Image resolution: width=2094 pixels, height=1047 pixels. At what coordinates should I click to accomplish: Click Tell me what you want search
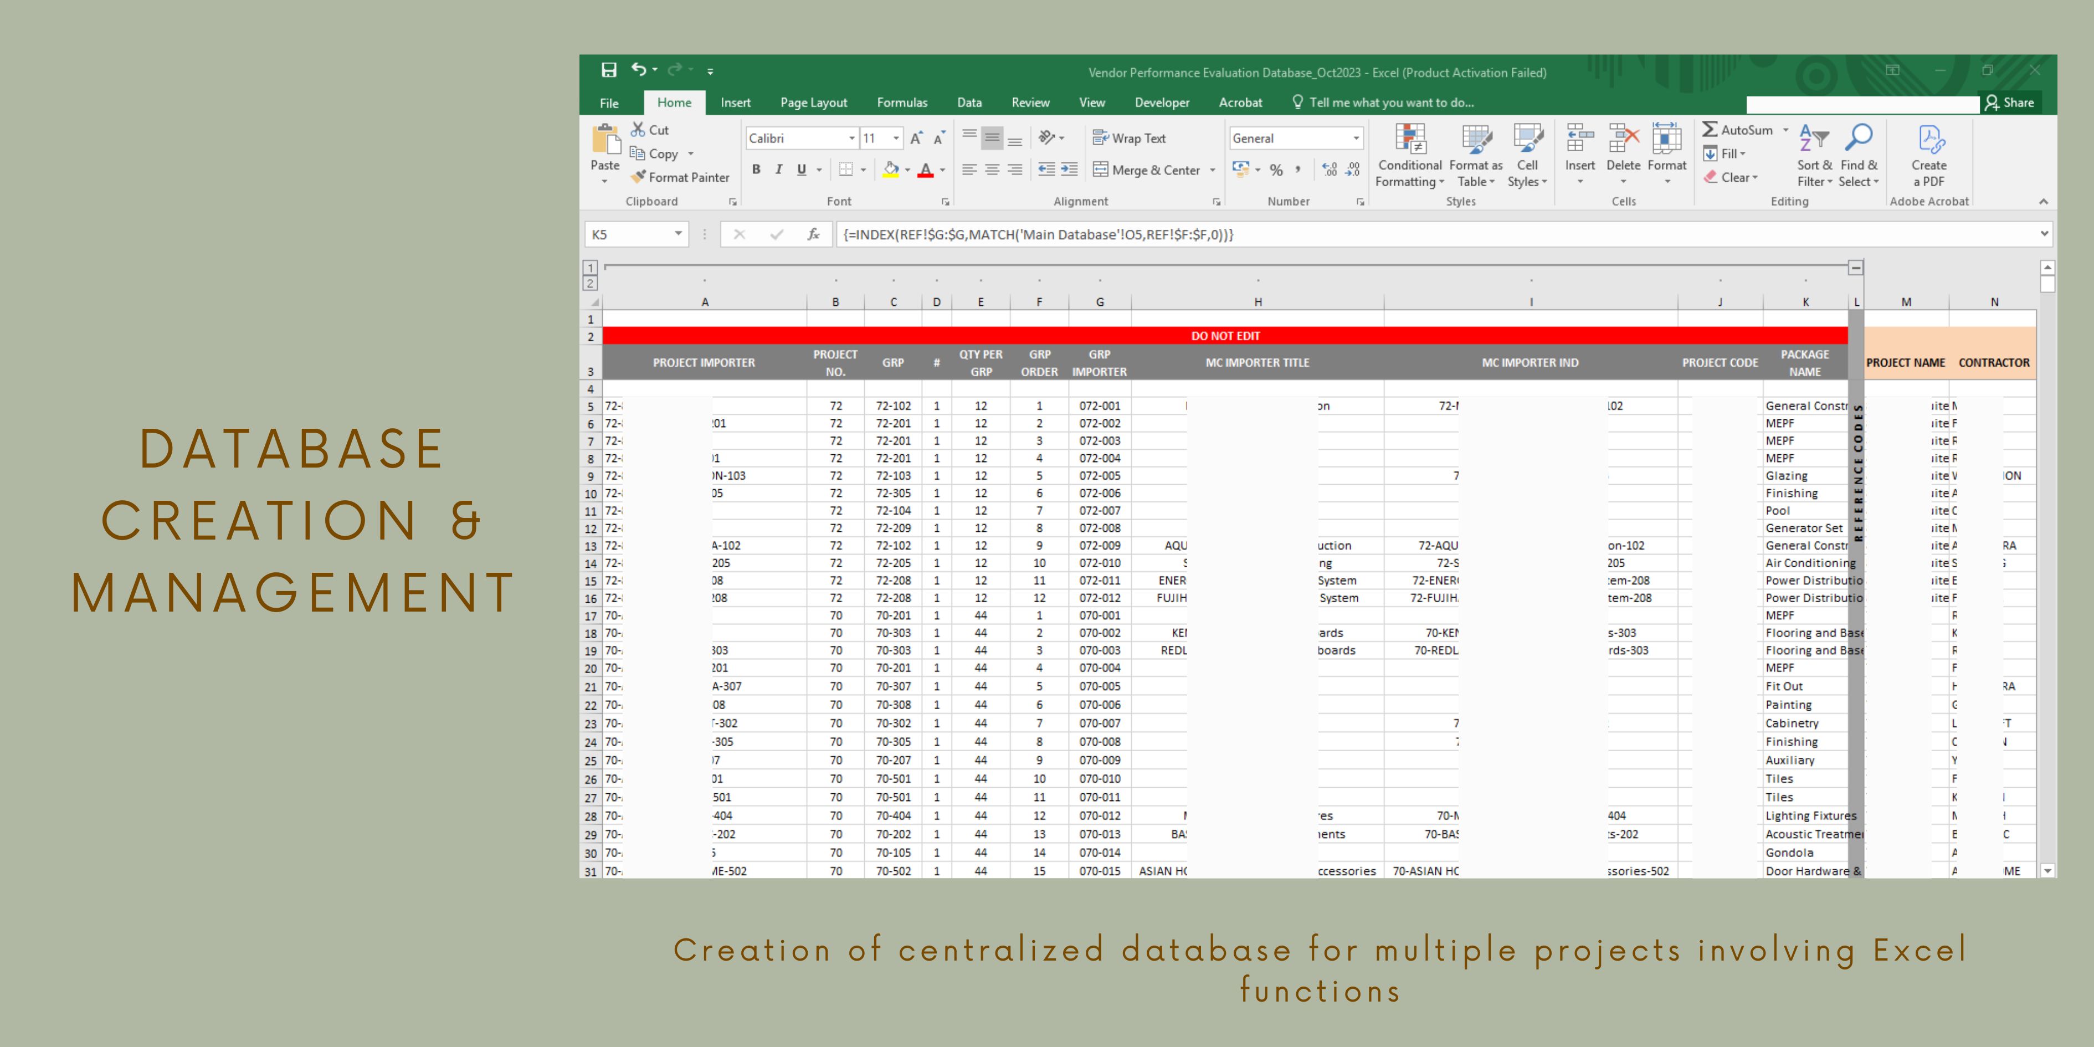pyautogui.click(x=1383, y=102)
